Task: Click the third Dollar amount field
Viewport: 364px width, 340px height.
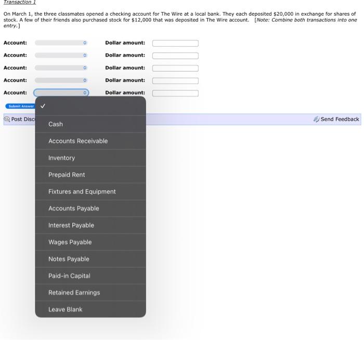Action: [175, 68]
